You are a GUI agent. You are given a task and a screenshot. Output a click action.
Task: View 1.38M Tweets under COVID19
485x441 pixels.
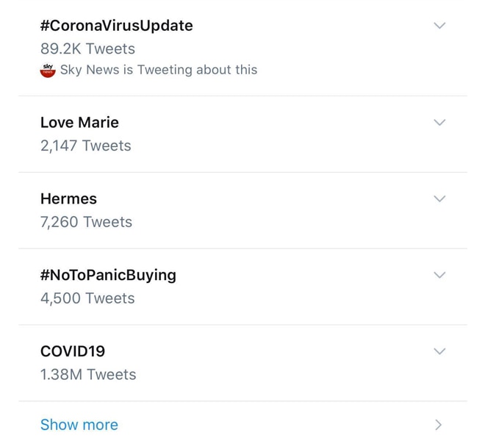88,375
